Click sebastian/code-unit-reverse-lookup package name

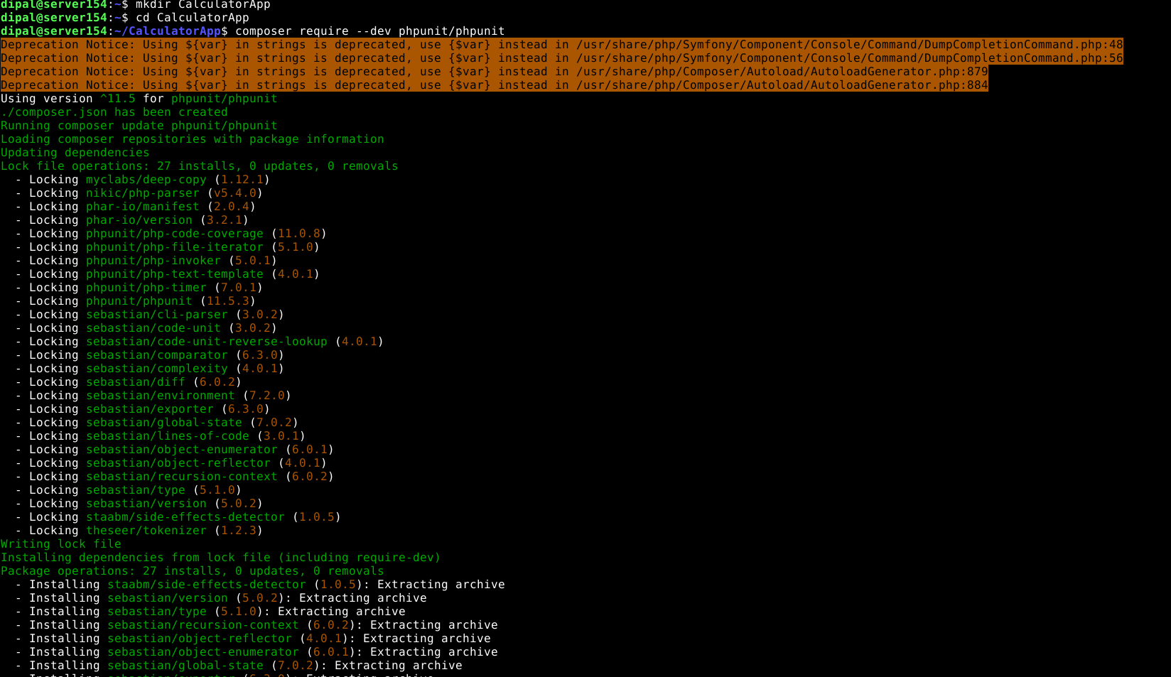point(206,342)
